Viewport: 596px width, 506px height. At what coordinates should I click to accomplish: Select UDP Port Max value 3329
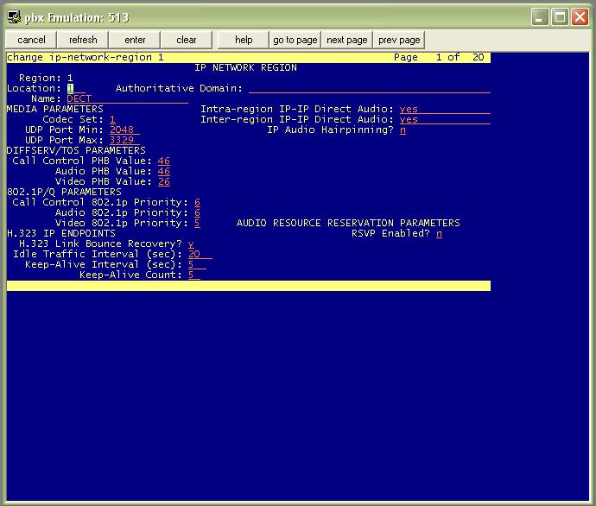coord(124,140)
